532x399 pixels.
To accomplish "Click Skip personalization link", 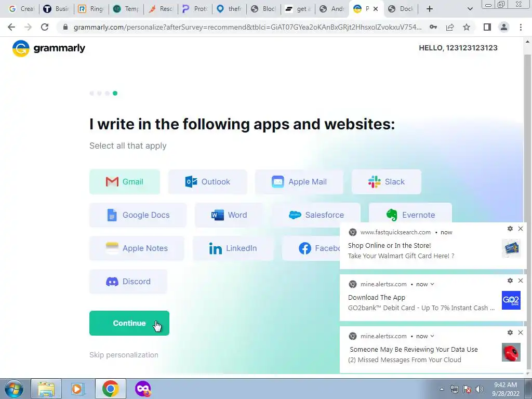I will click(124, 355).
